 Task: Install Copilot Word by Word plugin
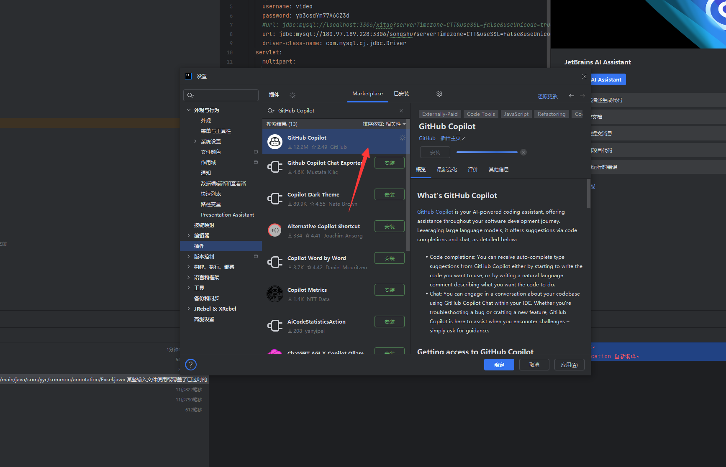coord(390,258)
